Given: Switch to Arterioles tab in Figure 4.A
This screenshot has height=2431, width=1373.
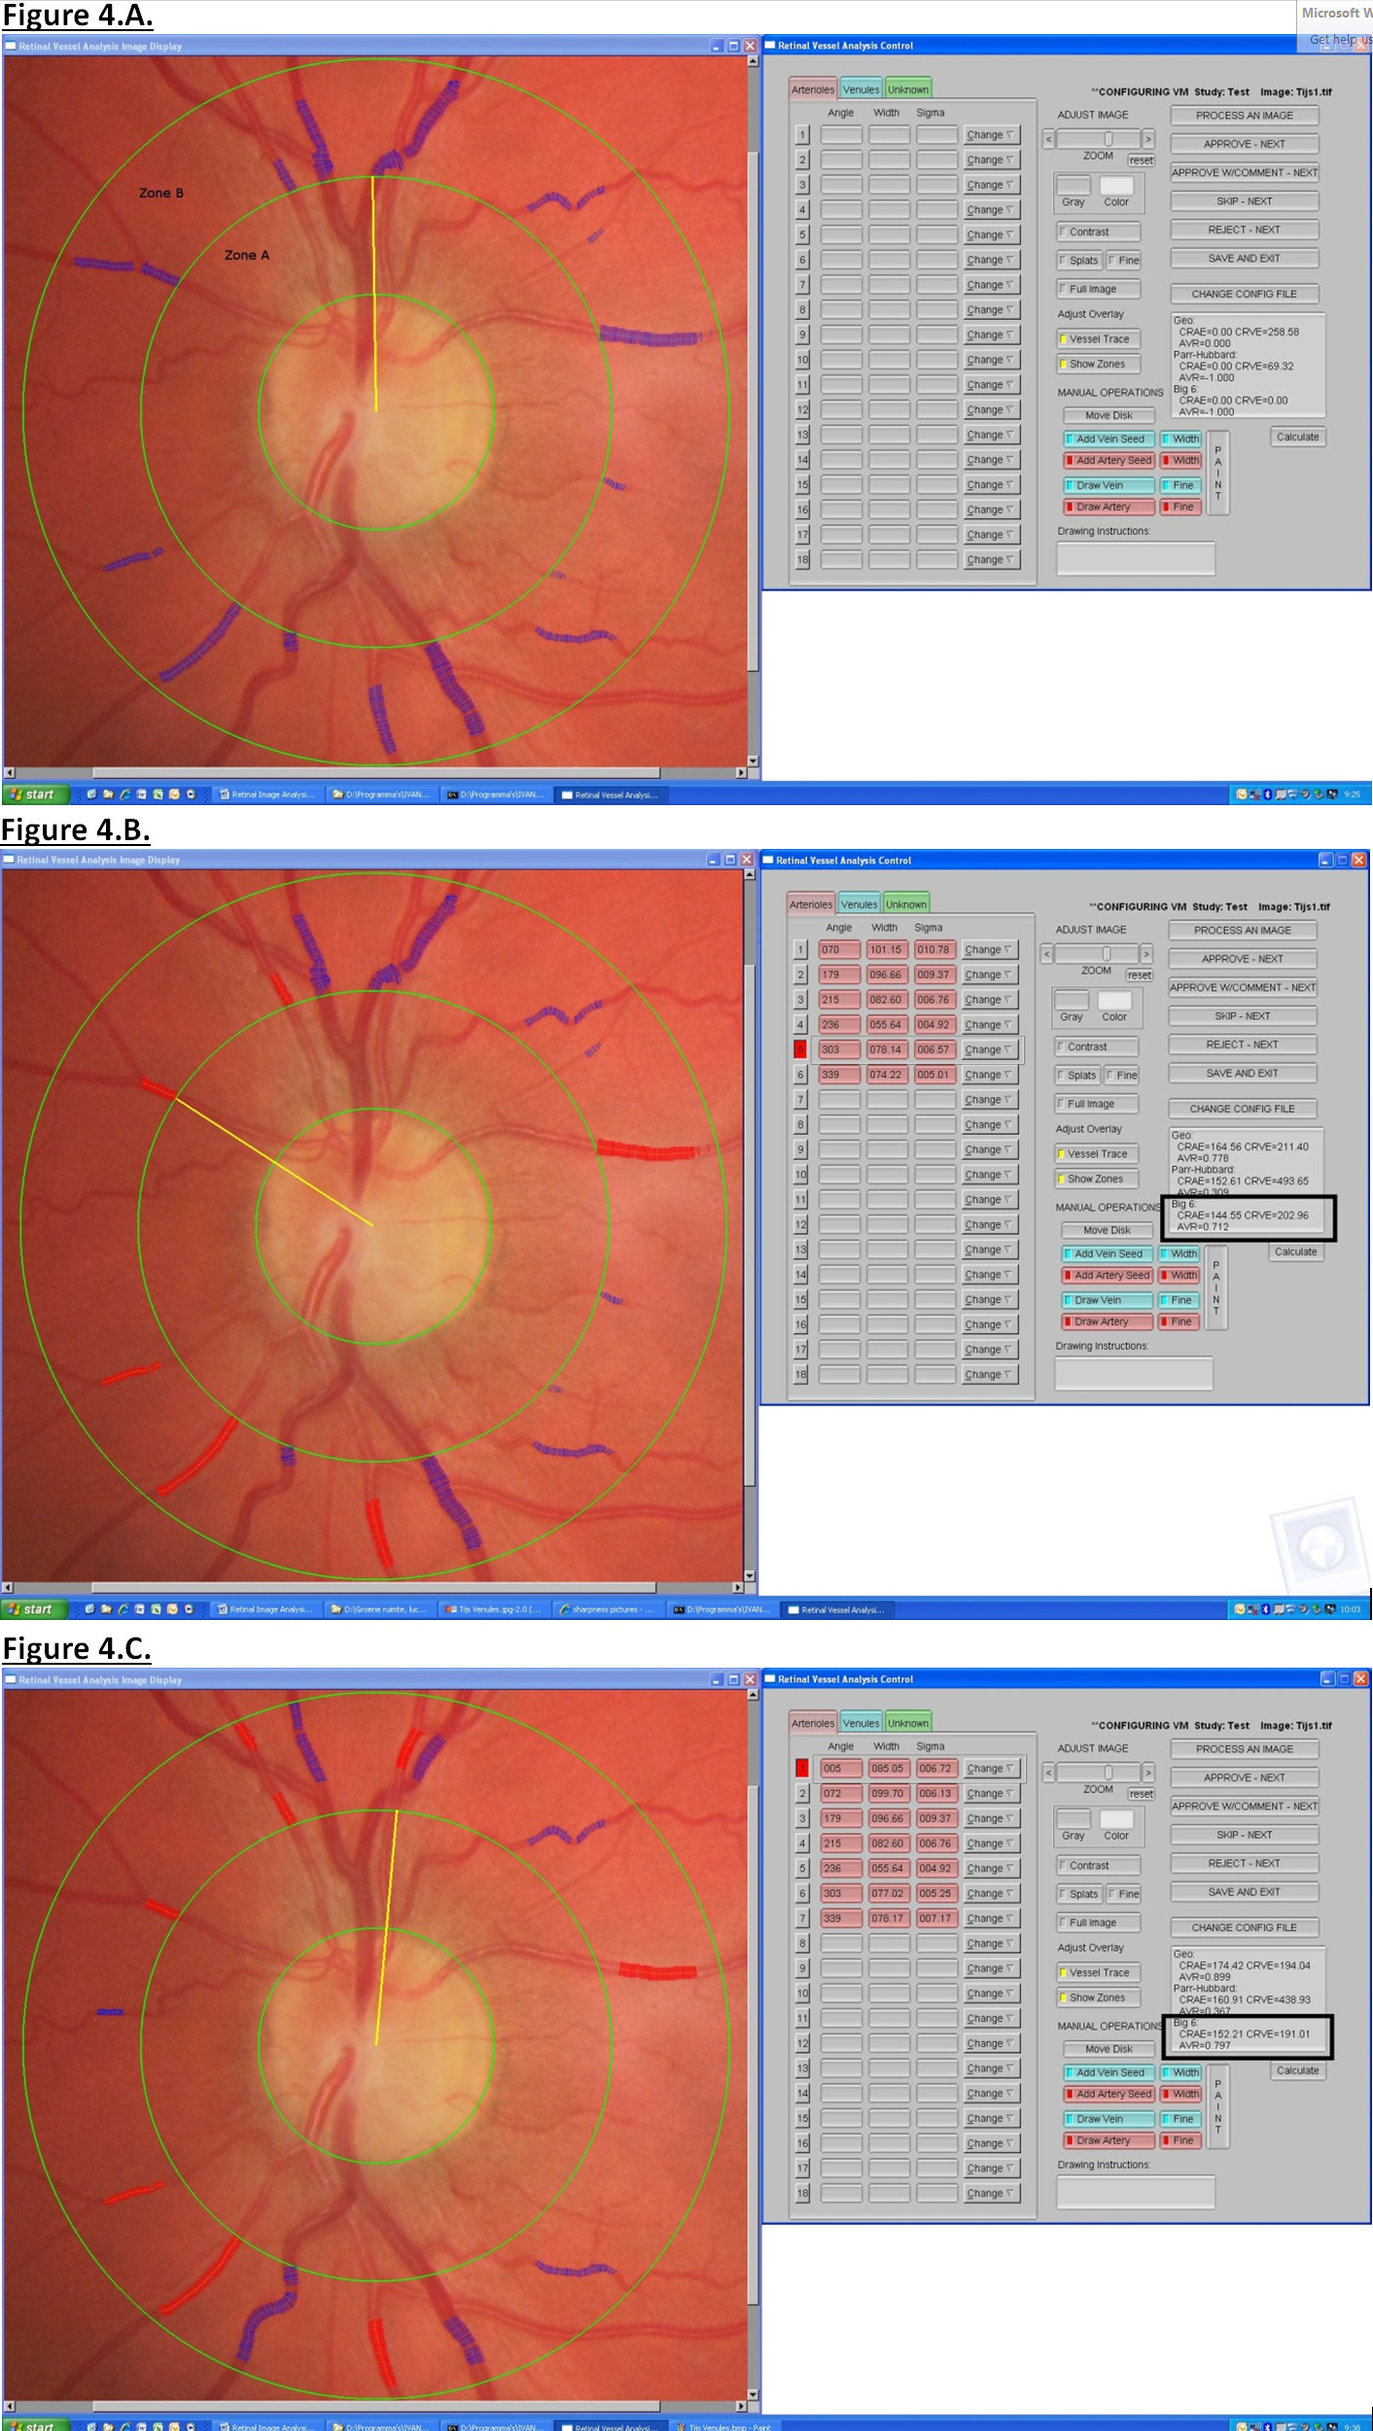Looking at the screenshot, I should pos(813,89).
